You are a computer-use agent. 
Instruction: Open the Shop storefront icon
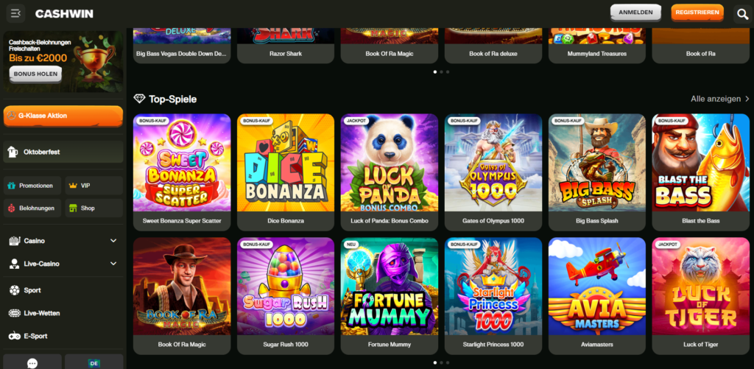pos(73,208)
